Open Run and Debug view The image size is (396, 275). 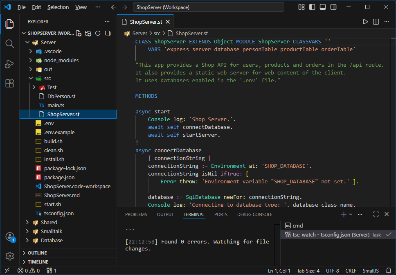(9, 64)
